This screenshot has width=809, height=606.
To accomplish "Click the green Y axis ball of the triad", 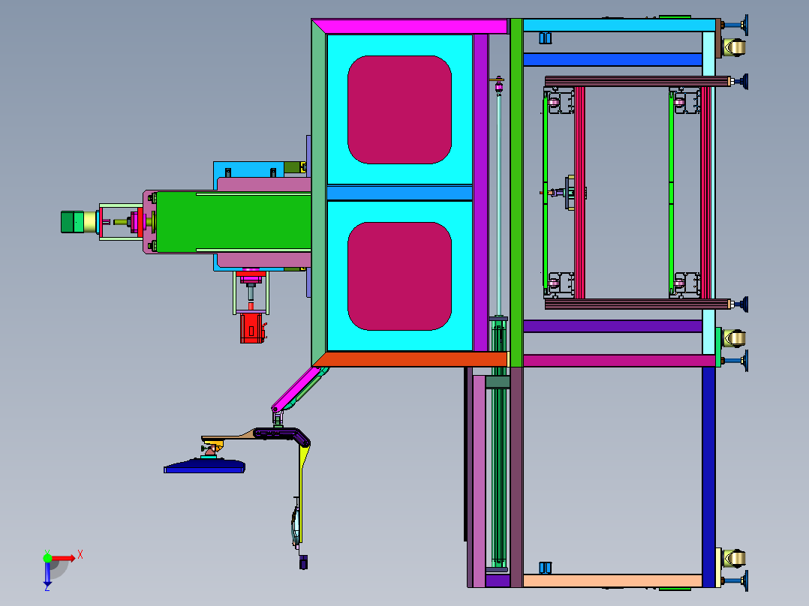I will (47, 558).
